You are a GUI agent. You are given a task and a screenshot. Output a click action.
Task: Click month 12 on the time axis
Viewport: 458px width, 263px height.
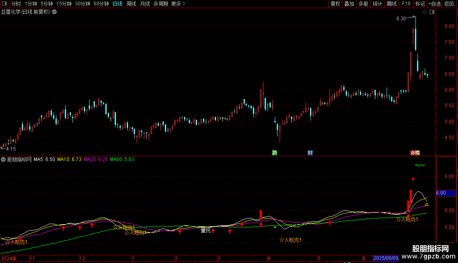click(82, 258)
